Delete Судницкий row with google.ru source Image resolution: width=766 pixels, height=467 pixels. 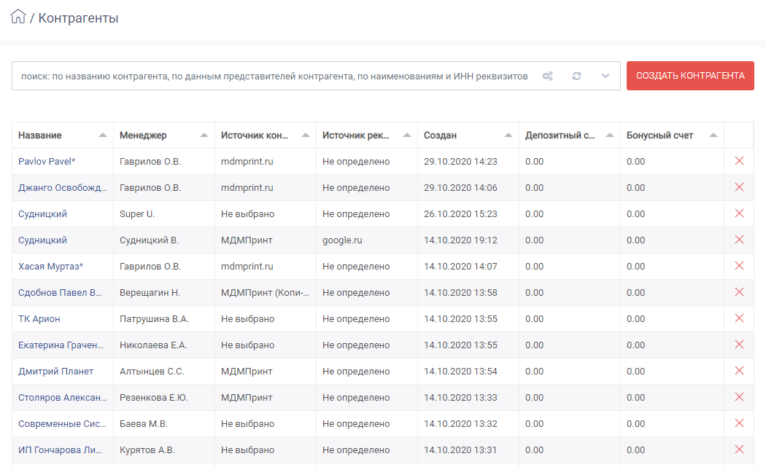(739, 240)
